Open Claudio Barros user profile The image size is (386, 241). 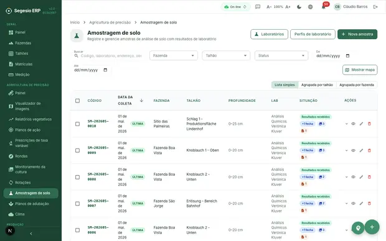(x=351, y=7)
